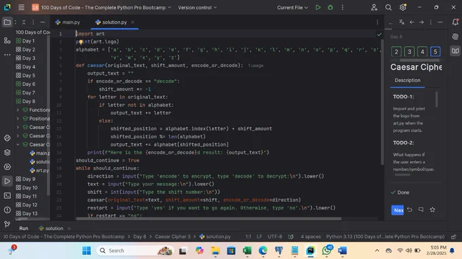Go to next task with right arrow
This screenshot has height=259, width=462.
(x=421, y=22)
